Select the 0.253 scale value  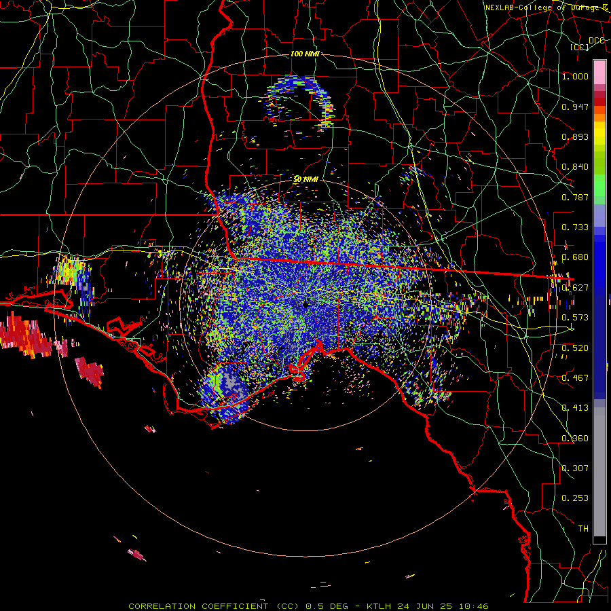coord(575,498)
